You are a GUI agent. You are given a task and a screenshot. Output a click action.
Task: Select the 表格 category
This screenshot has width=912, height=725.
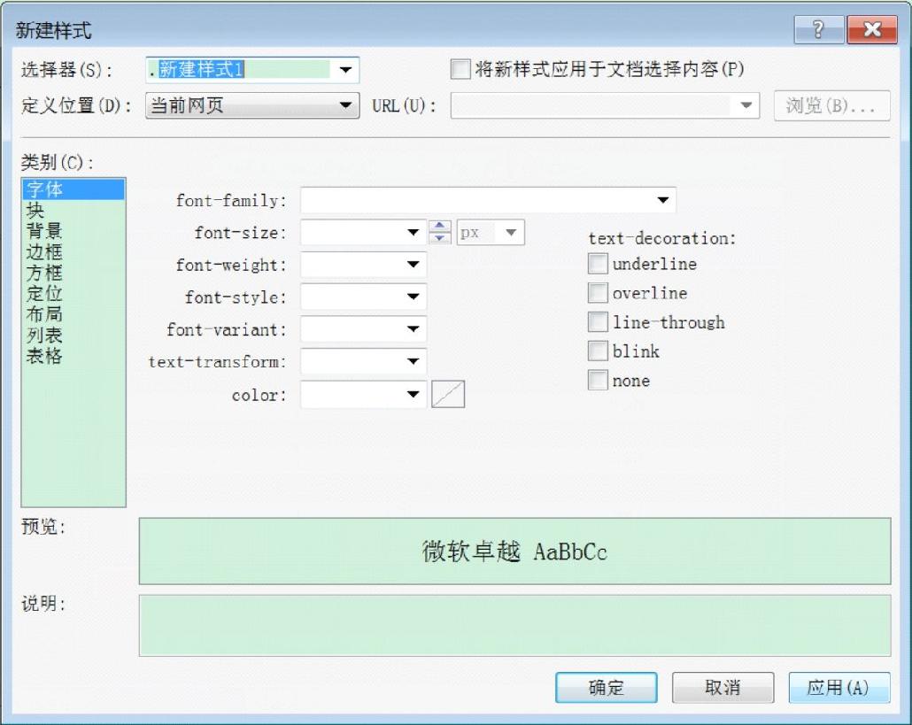tap(73, 356)
